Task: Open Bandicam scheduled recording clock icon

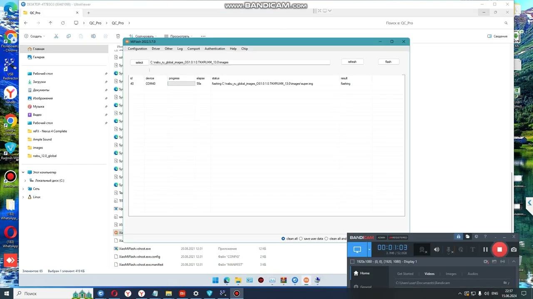Action: click(476, 237)
